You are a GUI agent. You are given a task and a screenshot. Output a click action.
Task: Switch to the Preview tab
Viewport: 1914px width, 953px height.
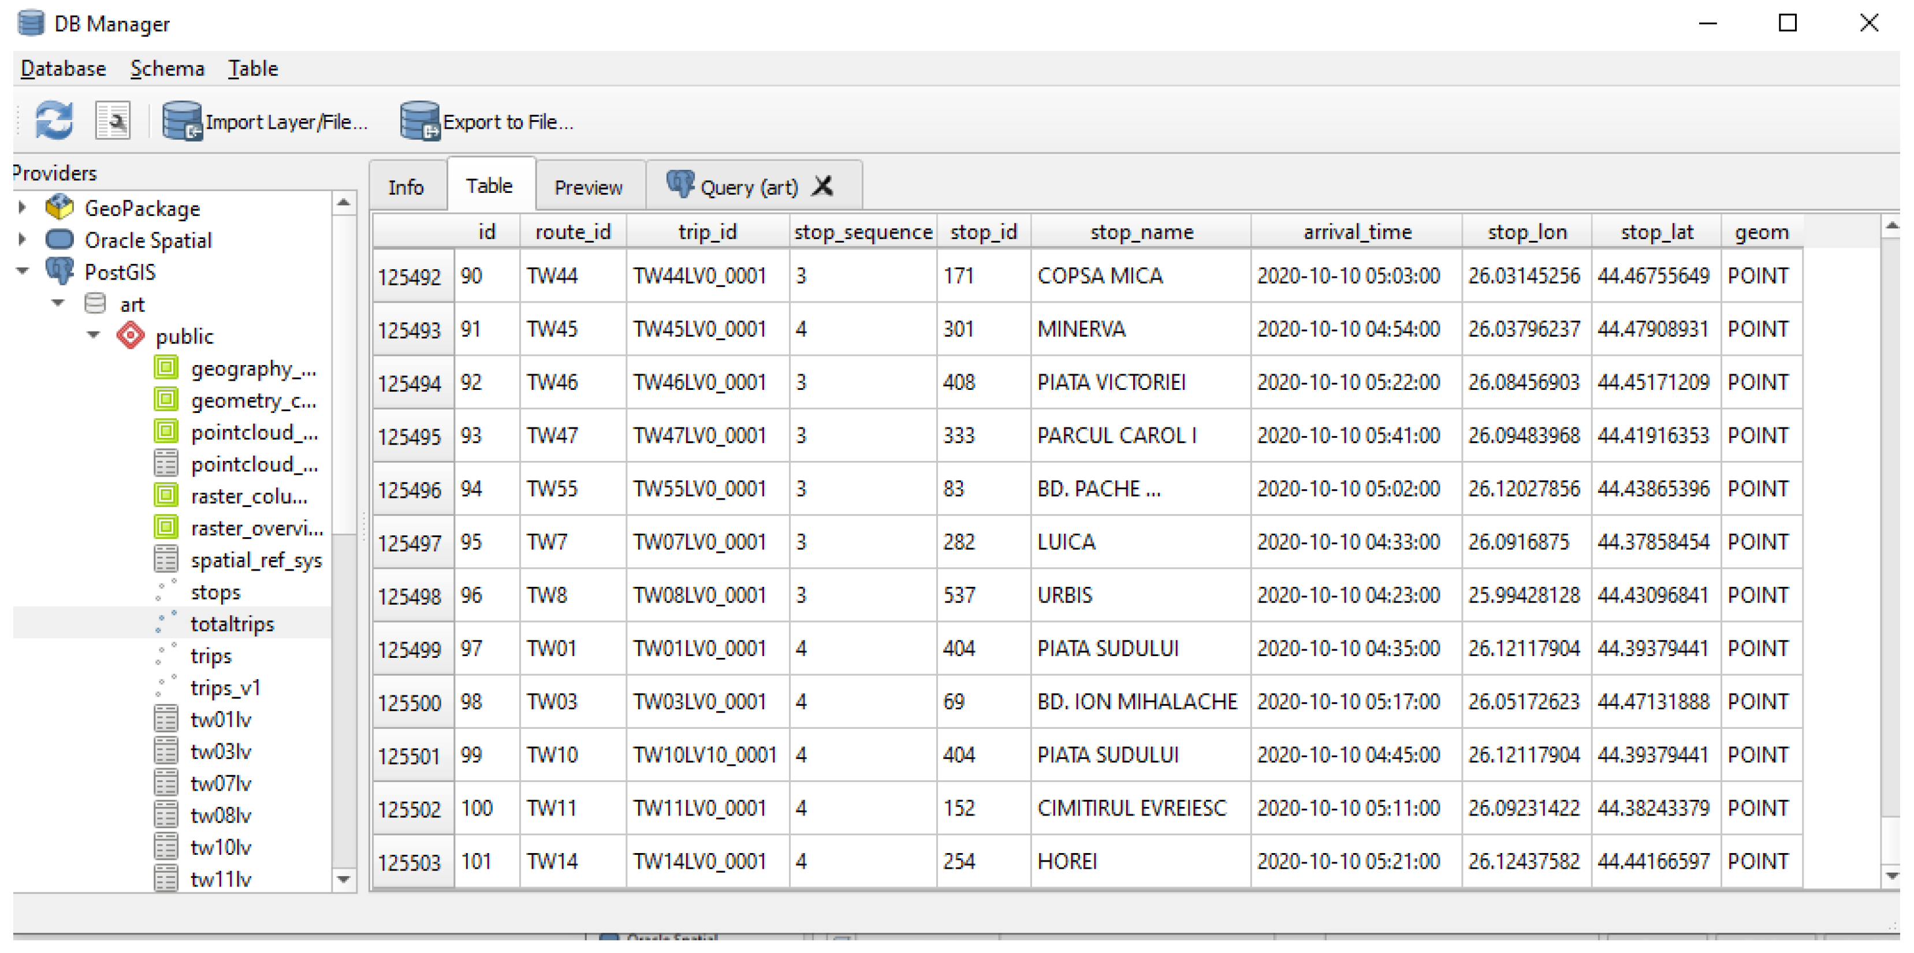pyautogui.click(x=588, y=187)
